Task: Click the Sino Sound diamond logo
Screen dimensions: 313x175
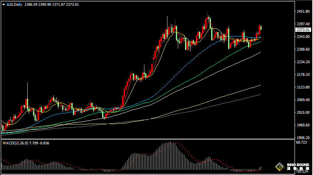Action: click(279, 167)
